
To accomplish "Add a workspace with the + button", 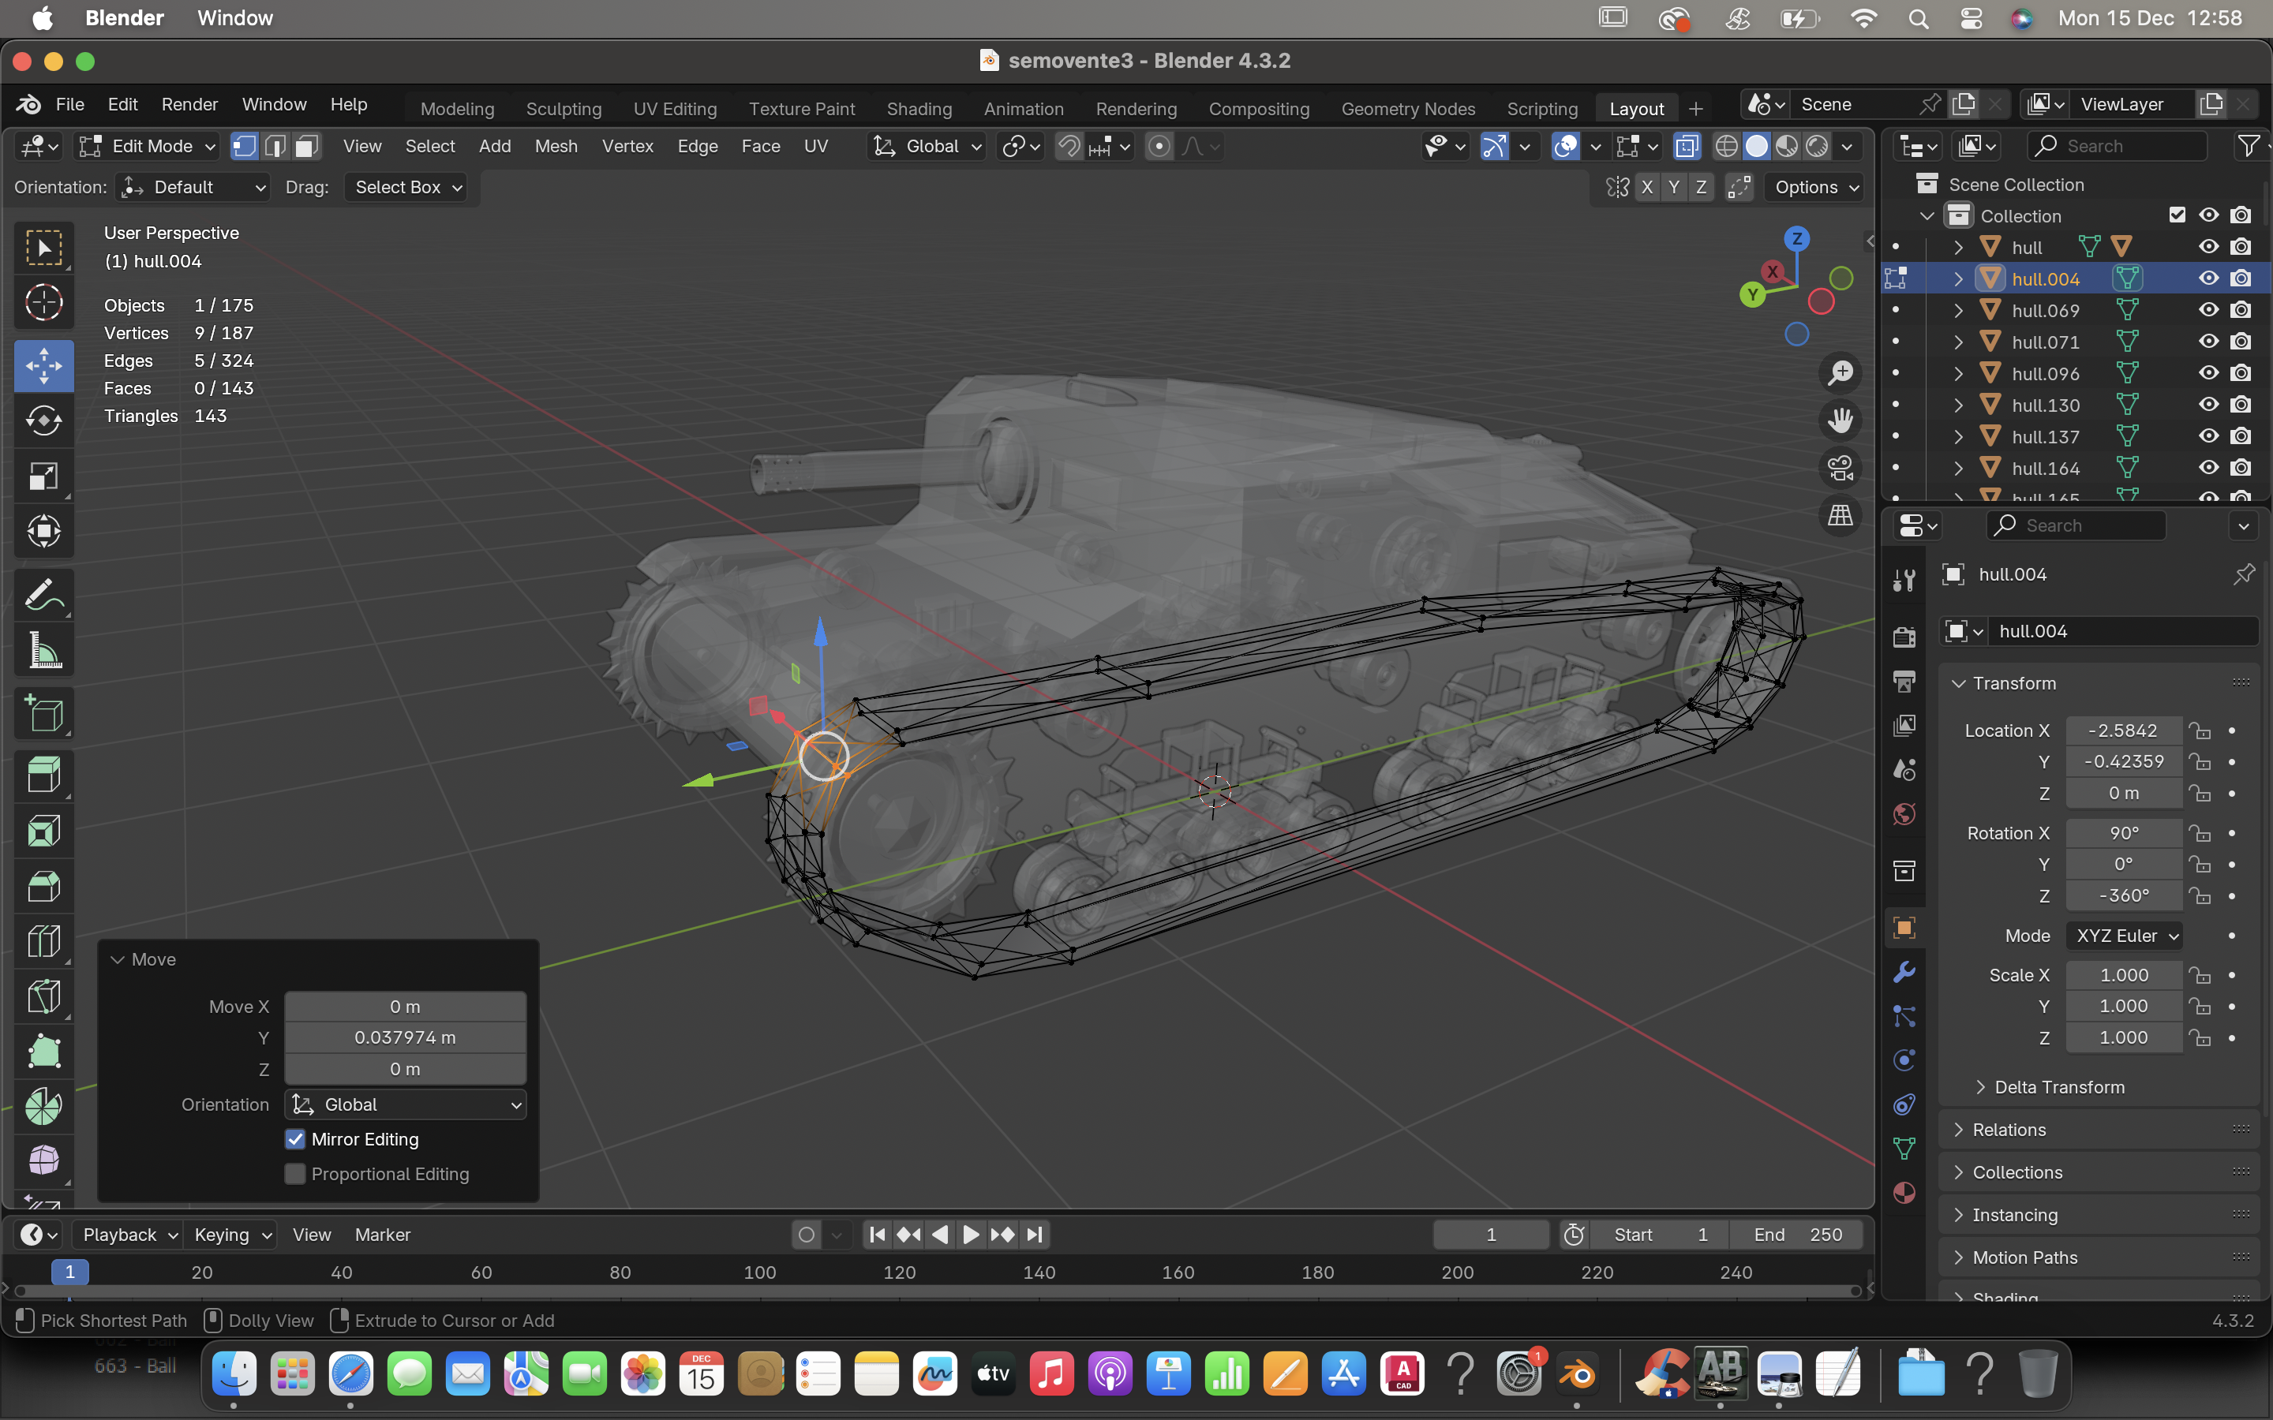I will pos(1695,108).
